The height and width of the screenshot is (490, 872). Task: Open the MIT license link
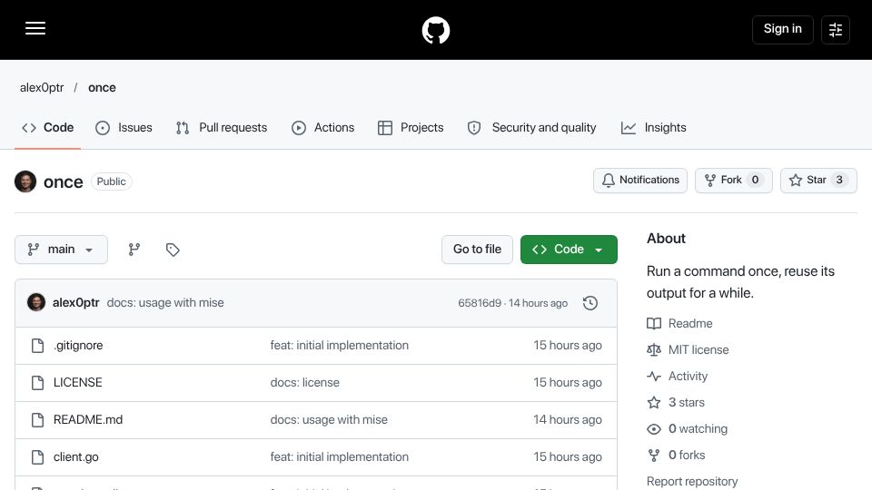coord(699,350)
